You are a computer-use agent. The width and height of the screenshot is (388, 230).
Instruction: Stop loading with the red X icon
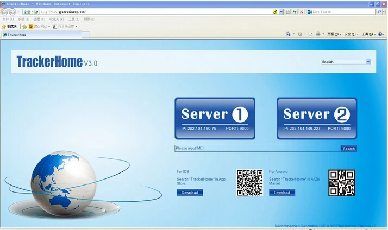pos(302,12)
